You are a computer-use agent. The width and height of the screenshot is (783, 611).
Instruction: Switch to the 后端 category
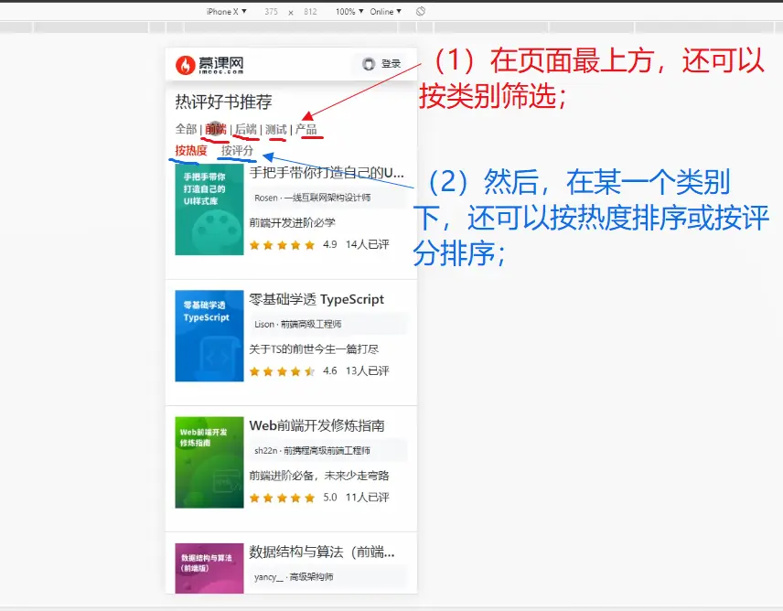(245, 129)
